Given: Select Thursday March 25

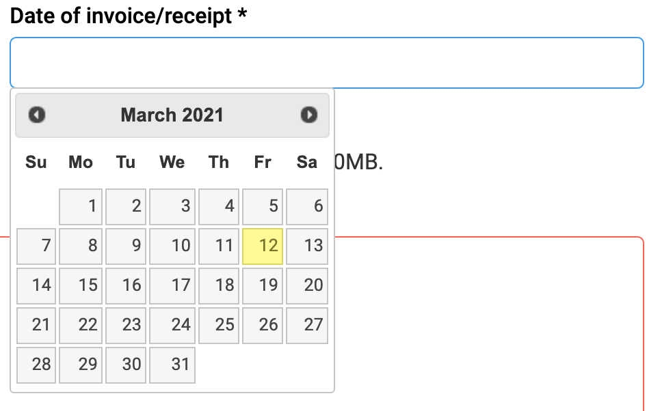Looking at the screenshot, I should pyautogui.click(x=219, y=325).
